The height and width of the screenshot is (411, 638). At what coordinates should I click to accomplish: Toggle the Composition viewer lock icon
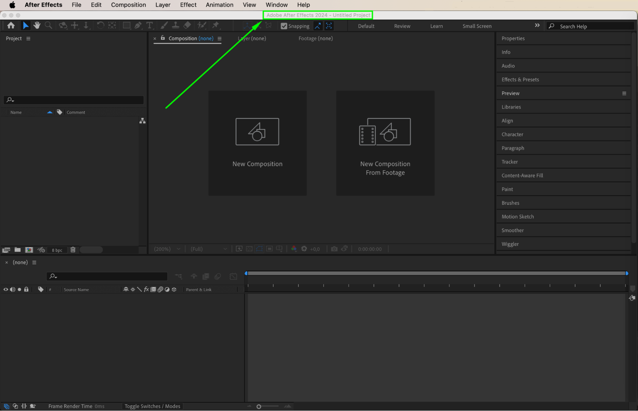click(163, 38)
